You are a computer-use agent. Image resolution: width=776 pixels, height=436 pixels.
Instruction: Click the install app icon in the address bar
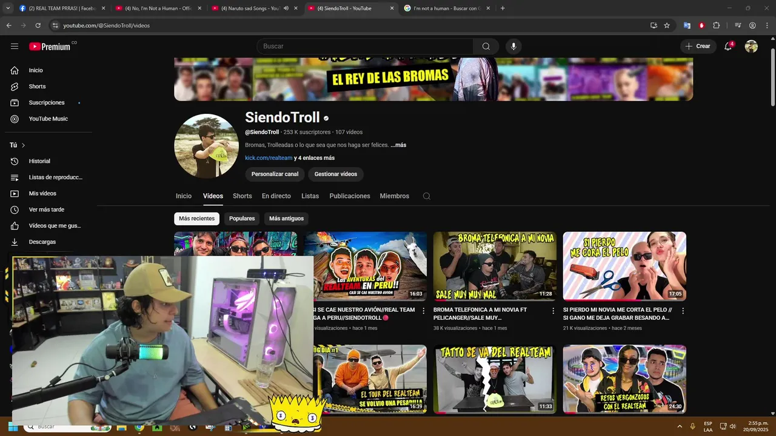[654, 25]
